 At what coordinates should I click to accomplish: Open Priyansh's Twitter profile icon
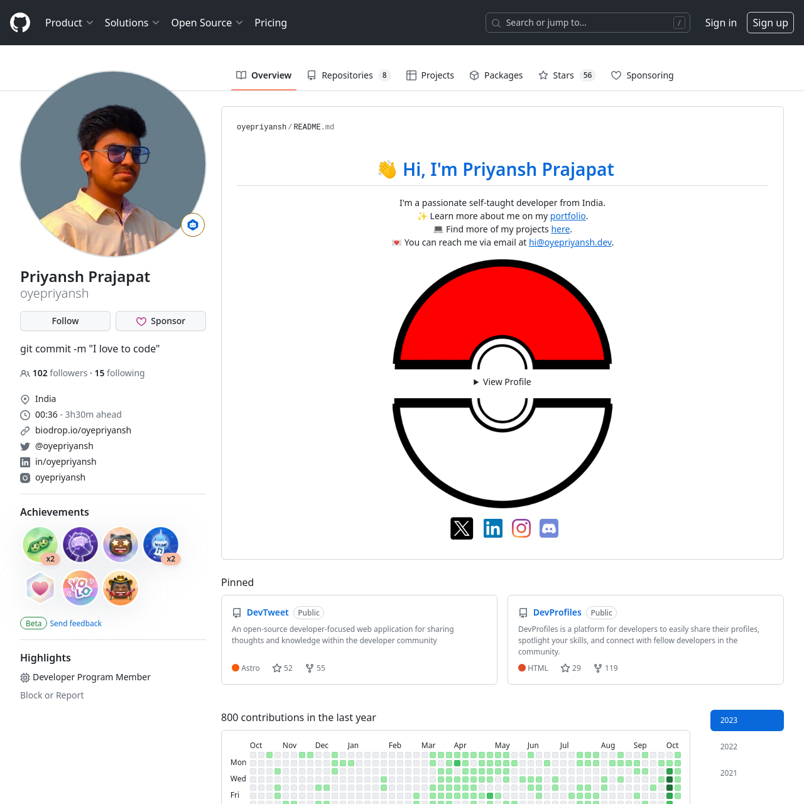(25, 447)
